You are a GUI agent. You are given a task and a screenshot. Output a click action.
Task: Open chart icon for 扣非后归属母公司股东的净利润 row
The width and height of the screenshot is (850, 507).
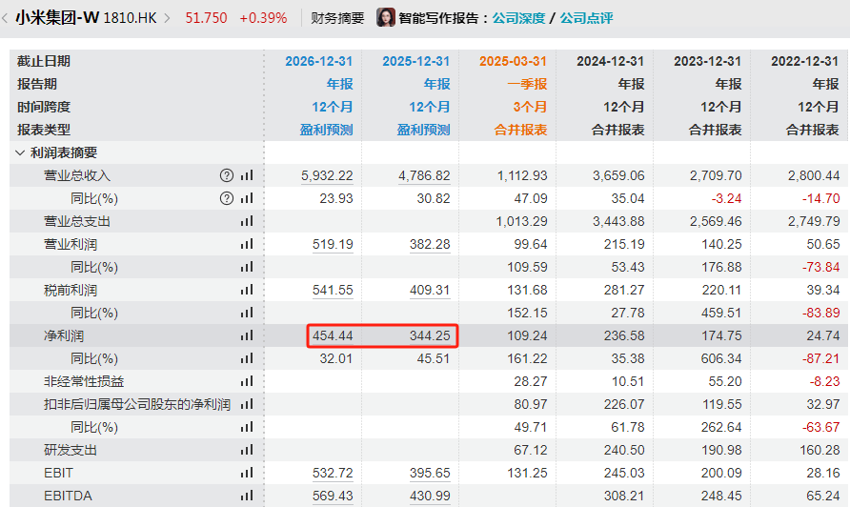click(x=247, y=404)
